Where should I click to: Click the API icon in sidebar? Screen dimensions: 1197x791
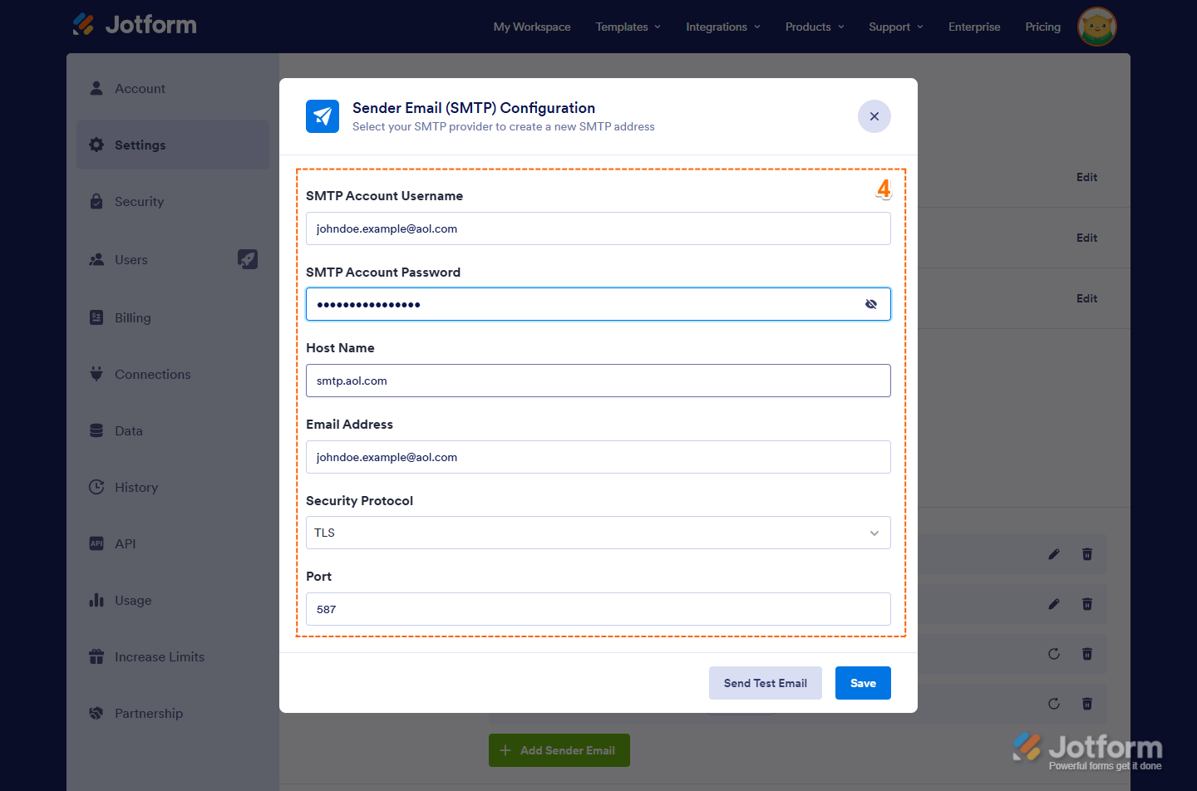pos(96,543)
